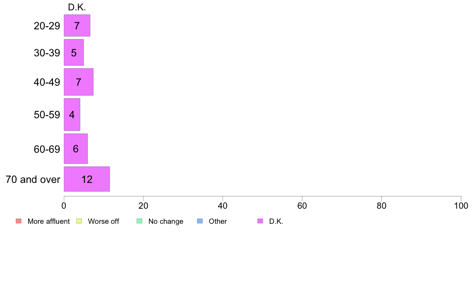Click the More affluent legend swatch

[x=19, y=221]
